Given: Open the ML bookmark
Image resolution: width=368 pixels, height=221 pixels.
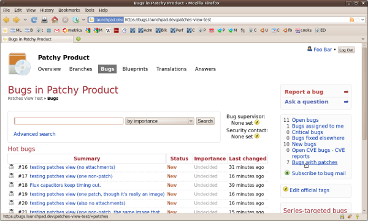Looking at the screenshot, I should pyautogui.click(x=16, y=30).
